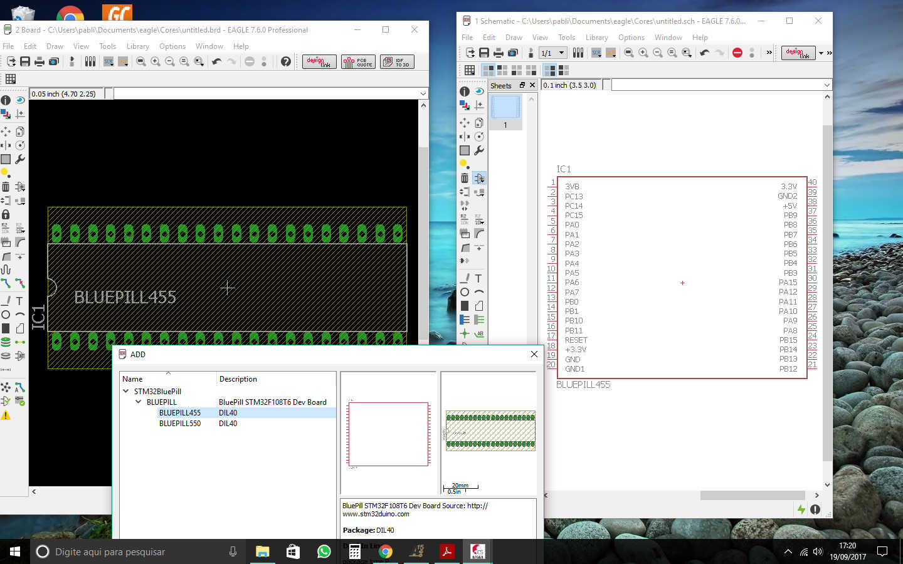Select Add part tool in Schematic palette
903x564 pixels.
tap(479, 178)
